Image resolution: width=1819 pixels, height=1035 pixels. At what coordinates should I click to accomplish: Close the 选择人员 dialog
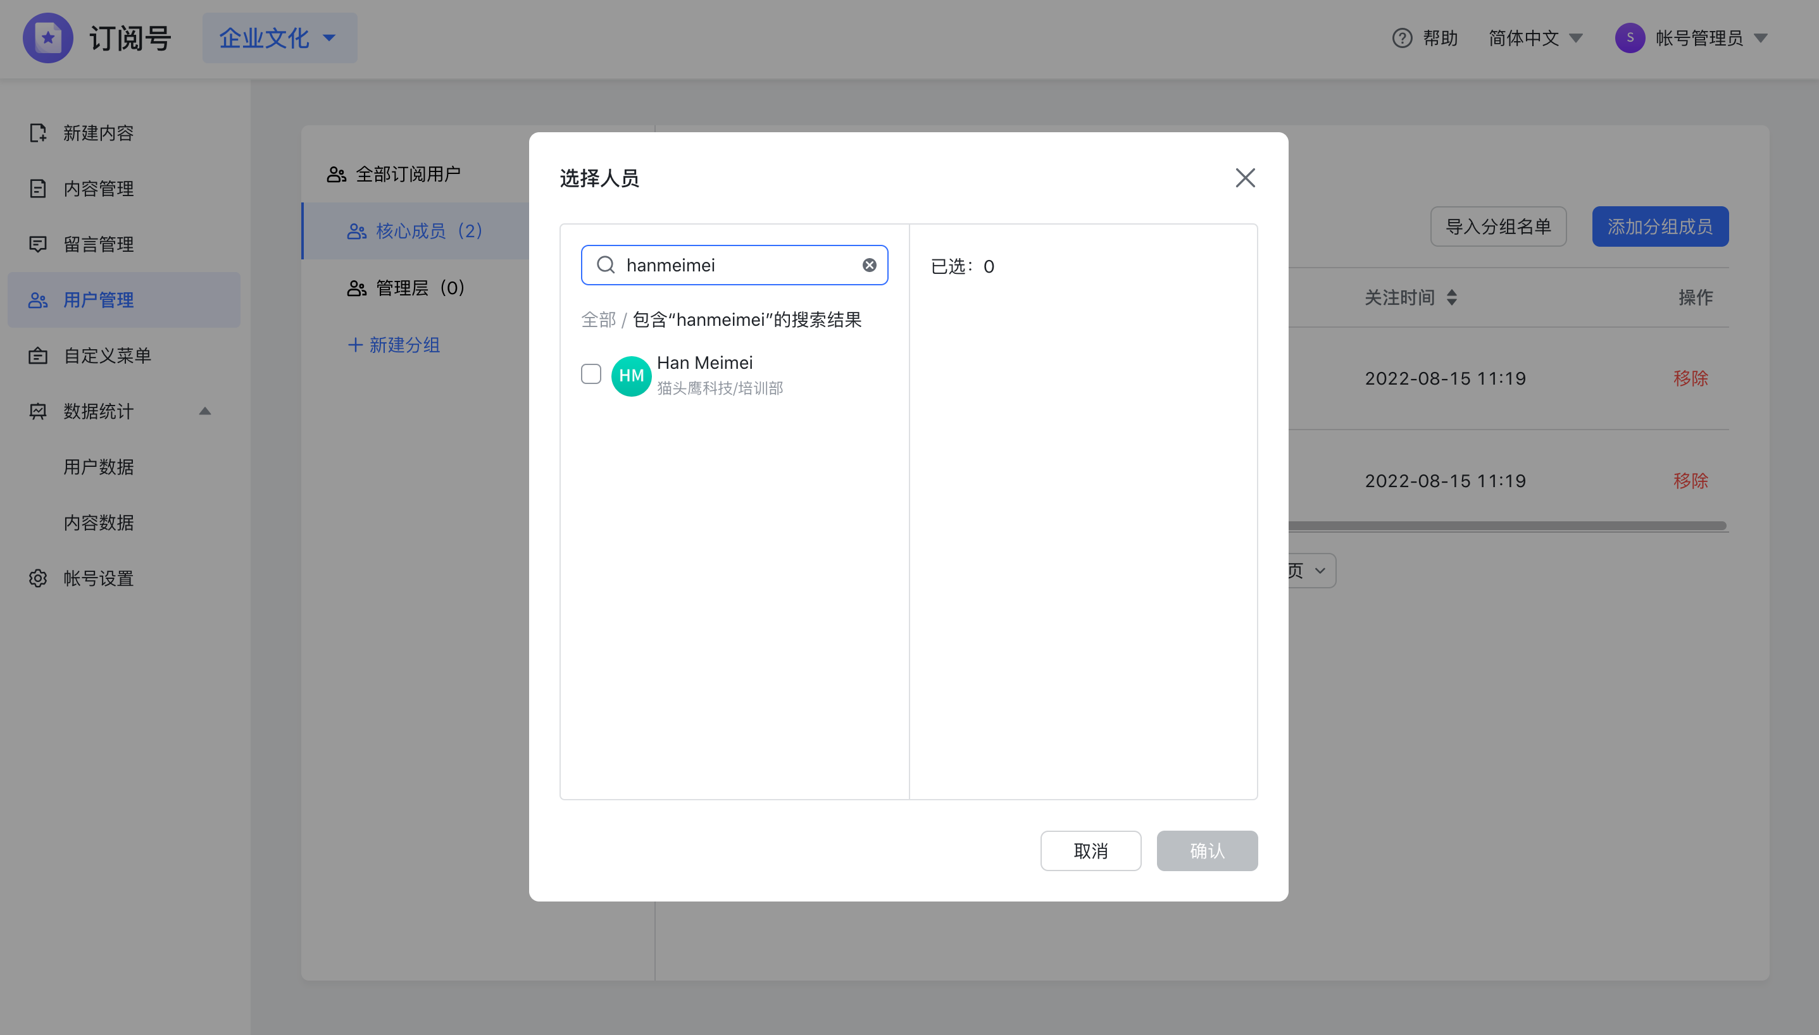point(1244,177)
